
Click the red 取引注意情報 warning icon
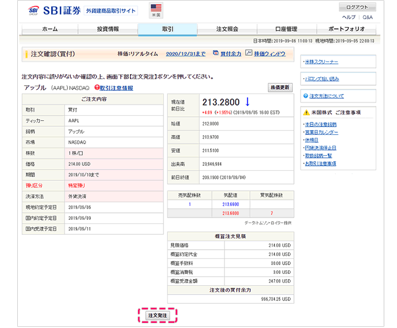97,87
